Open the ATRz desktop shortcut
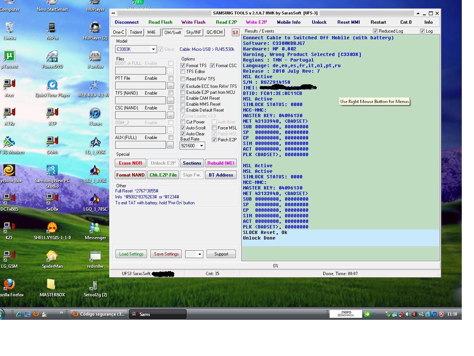The image size is (474, 356). pos(9,116)
